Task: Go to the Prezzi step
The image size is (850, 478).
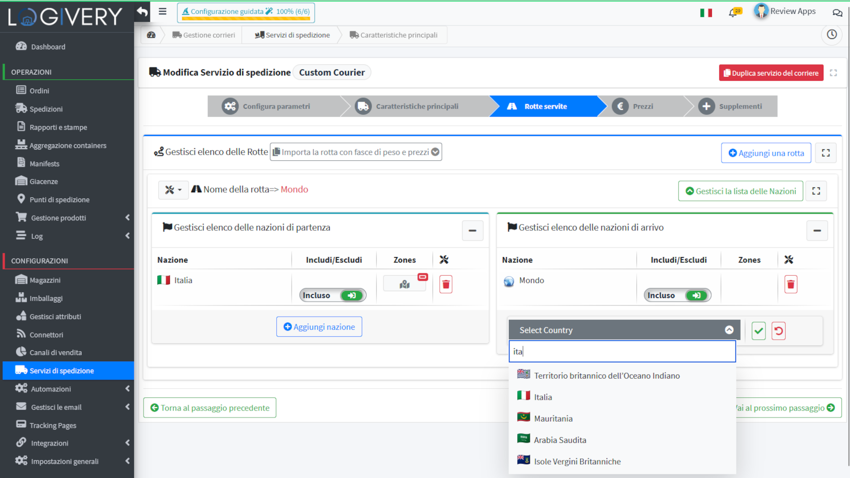Action: tap(643, 106)
